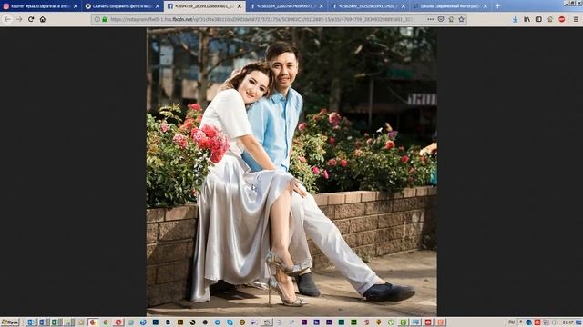Toggle the sidebar view icon
The image size is (583, 327).
pos(538,19)
